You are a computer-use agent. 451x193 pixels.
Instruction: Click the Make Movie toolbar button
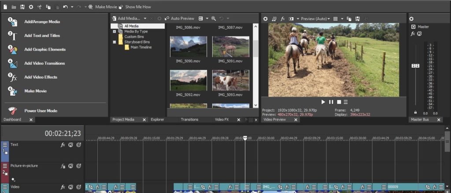click(x=102, y=7)
